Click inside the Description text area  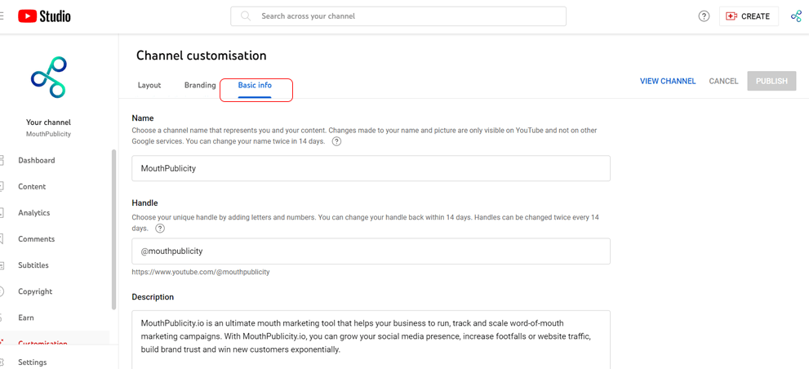(x=371, y=339)
